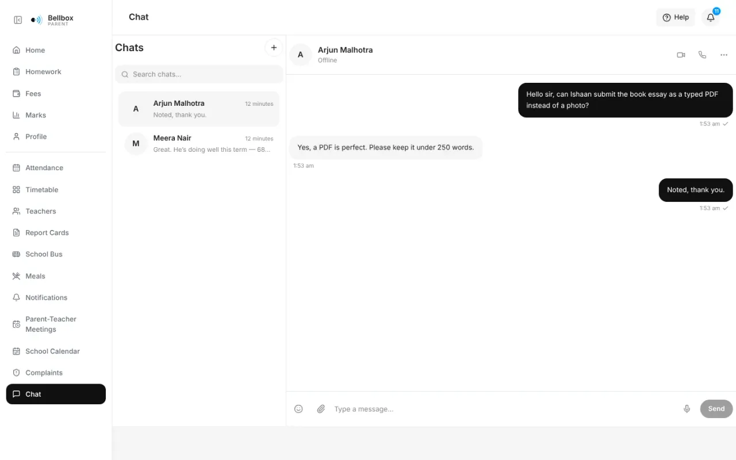The width and height of the screenshot is (736, 460).
Task: Click the Arjun Malhotra name in the chat header
Action: (345, 50)
